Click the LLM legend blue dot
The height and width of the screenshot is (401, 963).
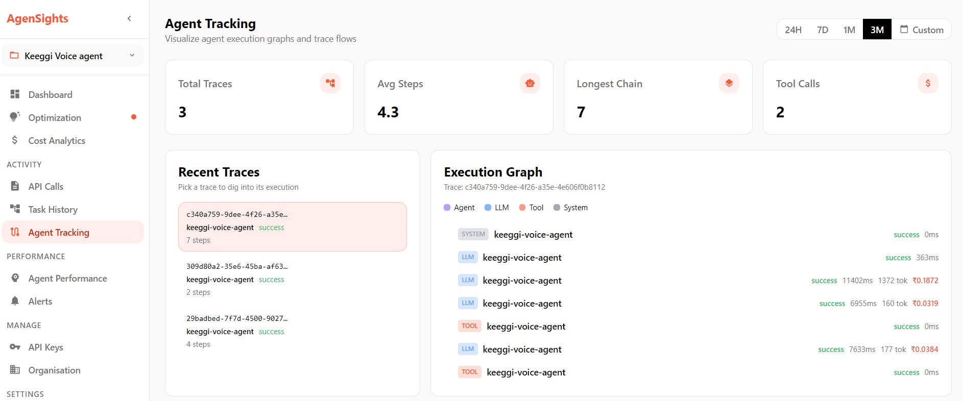pyautogui.click(x=488, y=207)
